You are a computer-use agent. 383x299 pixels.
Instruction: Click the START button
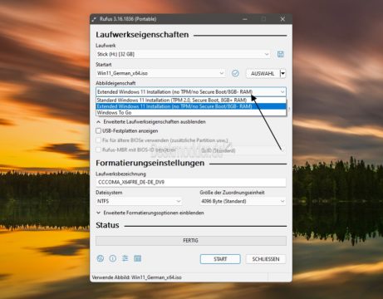coord(220,259)
